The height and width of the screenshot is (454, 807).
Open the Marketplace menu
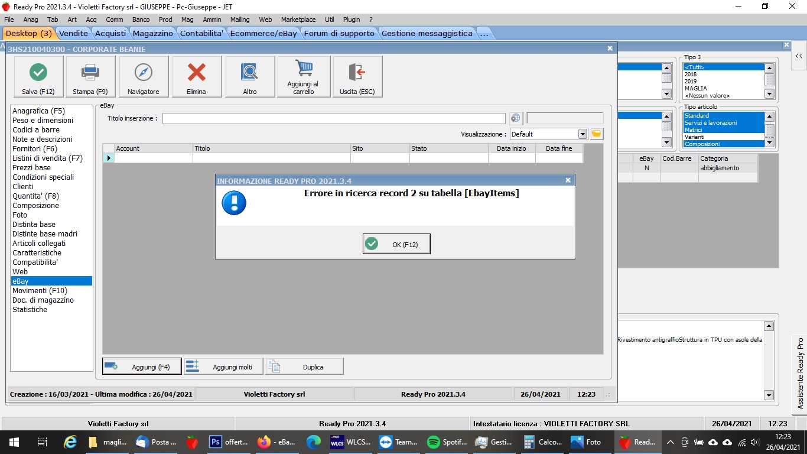coord(298,20)
